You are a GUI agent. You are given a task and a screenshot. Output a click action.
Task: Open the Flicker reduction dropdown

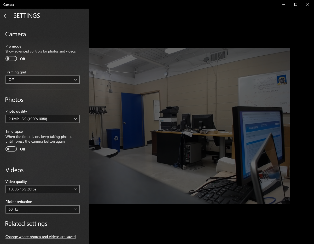pyautogui.click(x=43, y=209)
